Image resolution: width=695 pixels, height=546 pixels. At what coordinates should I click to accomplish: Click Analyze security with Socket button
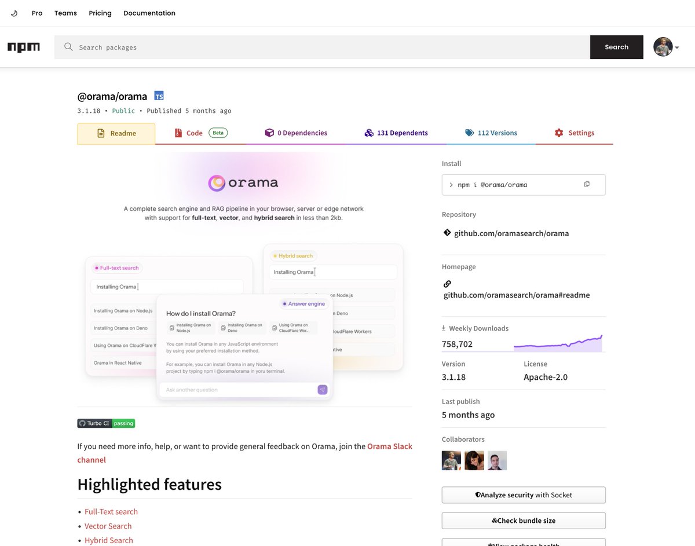coord(524,495)
